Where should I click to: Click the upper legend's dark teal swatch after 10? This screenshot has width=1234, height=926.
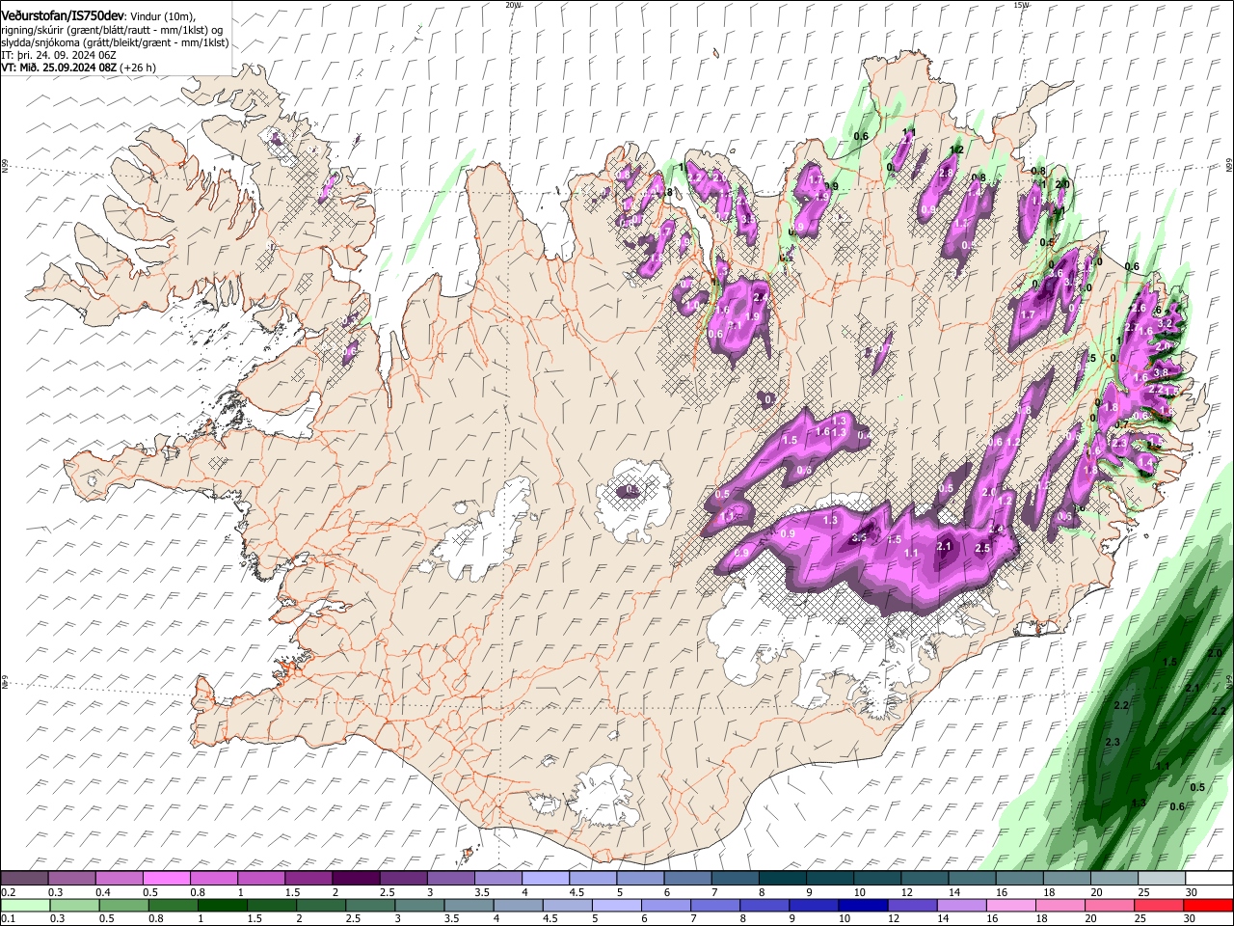click(x=876, y=878)
